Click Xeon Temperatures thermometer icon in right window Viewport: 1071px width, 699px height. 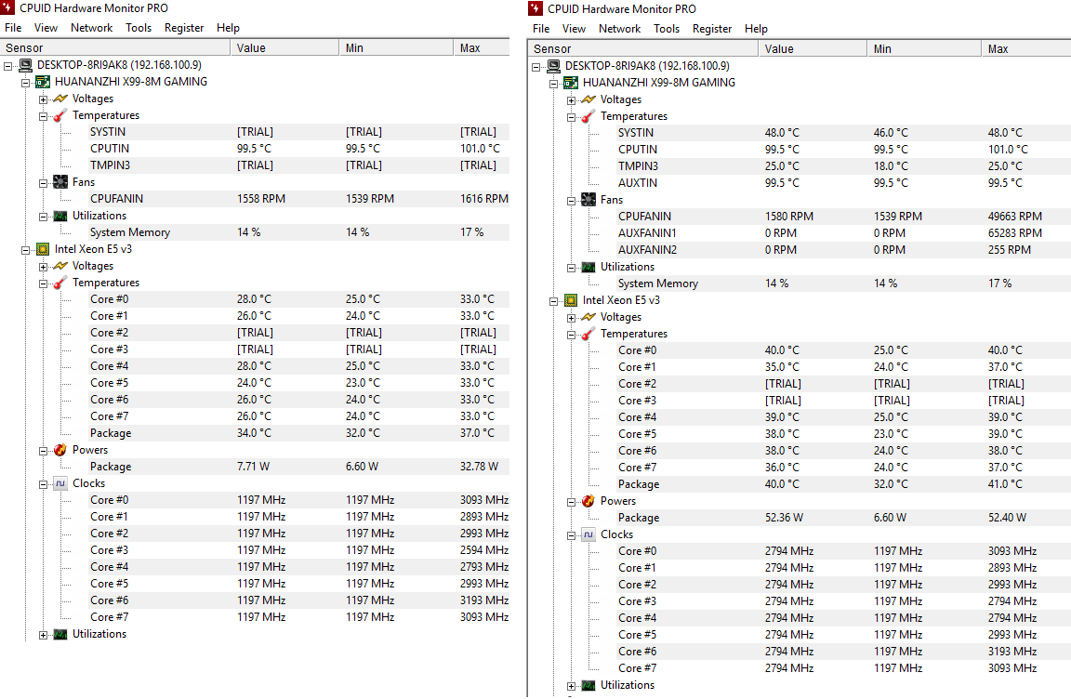588,334
